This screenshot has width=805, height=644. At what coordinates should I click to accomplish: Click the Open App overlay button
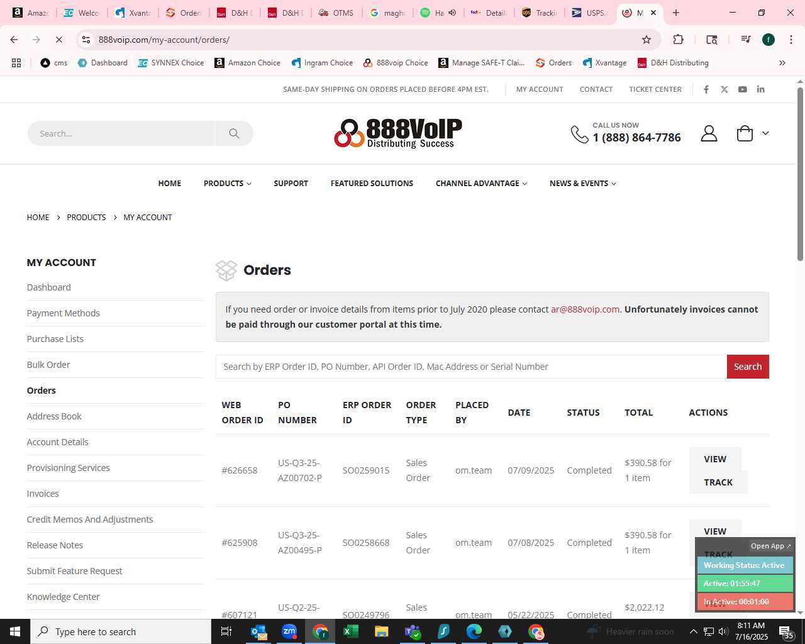coord(771,546)
